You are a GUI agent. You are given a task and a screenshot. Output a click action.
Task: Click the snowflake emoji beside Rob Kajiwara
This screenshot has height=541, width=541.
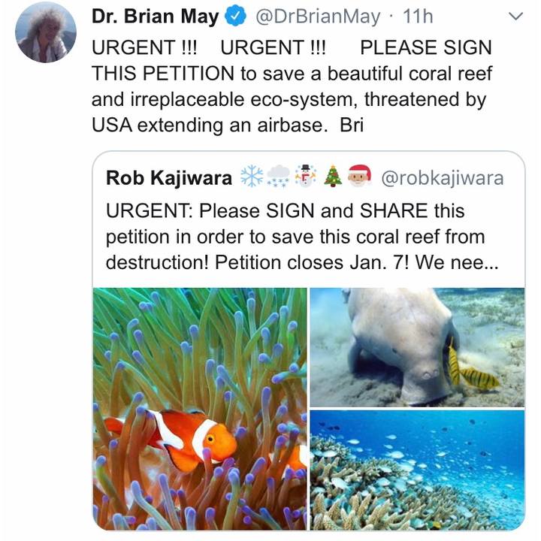[251, 178]
